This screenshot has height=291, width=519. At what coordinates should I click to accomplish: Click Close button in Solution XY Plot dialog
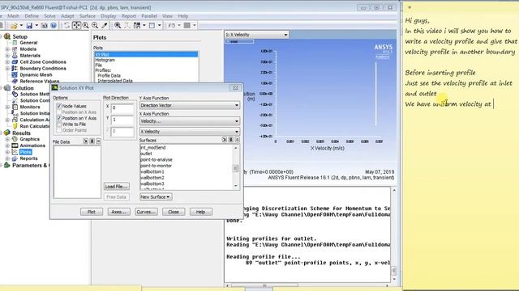(x=174, y=212)
